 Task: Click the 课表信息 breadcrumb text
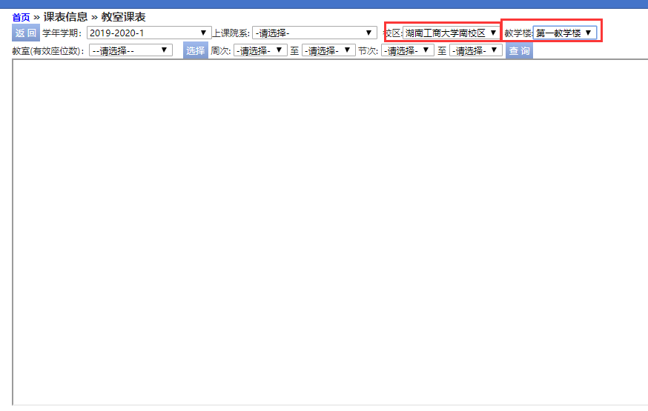(x=65, y=17)
